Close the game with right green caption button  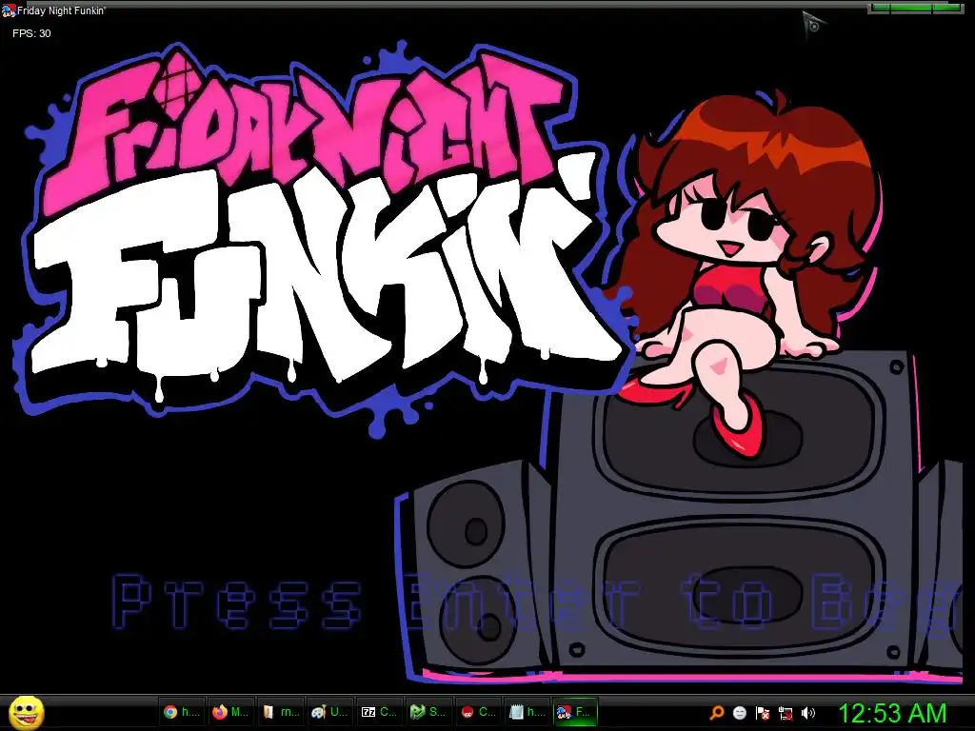point(947,8)
